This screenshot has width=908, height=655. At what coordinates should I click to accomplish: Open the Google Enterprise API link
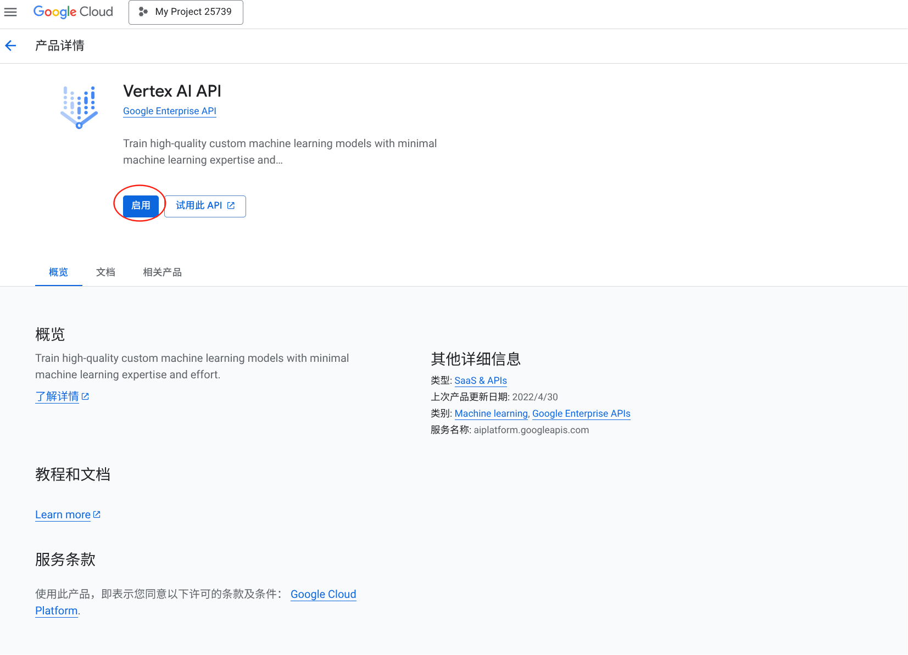tap(169, 111)
